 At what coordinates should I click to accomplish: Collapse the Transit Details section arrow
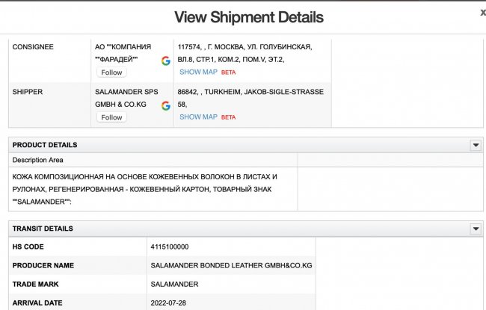click(x=475, y=229)
